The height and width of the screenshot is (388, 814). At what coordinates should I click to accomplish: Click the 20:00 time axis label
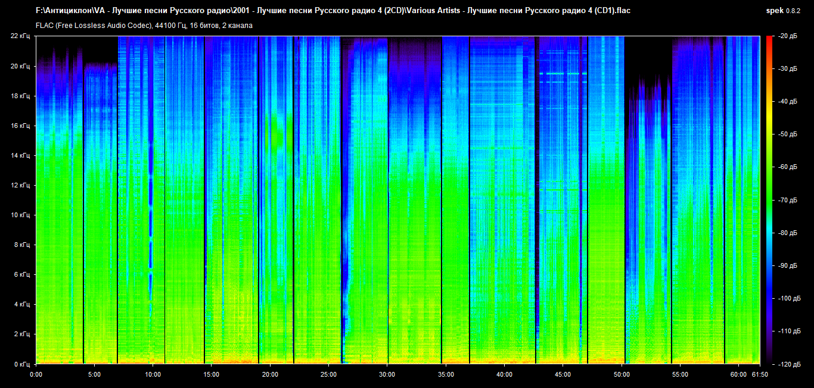point(270,375)
